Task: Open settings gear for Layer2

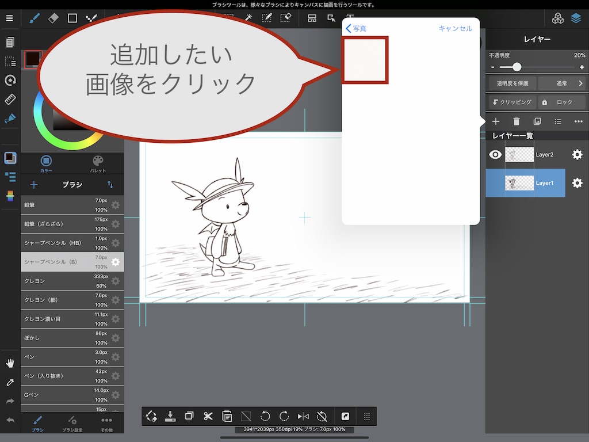Action: [577, 154]
